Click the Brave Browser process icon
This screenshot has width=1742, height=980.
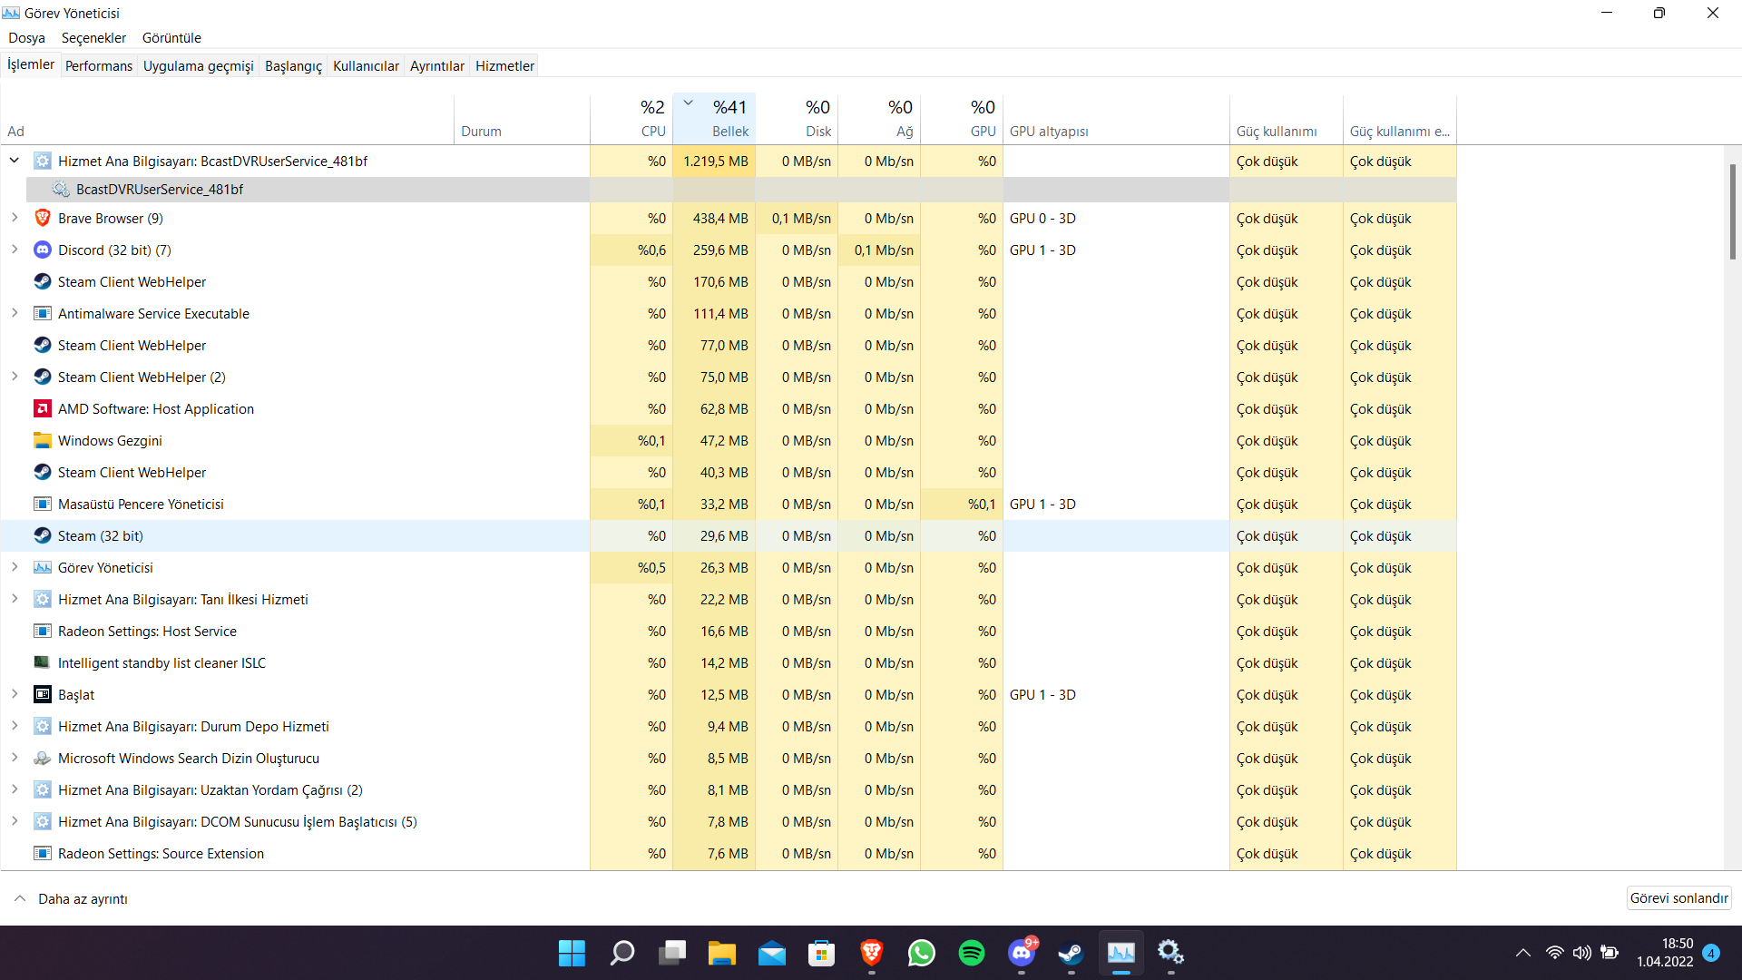pos(42,218)
